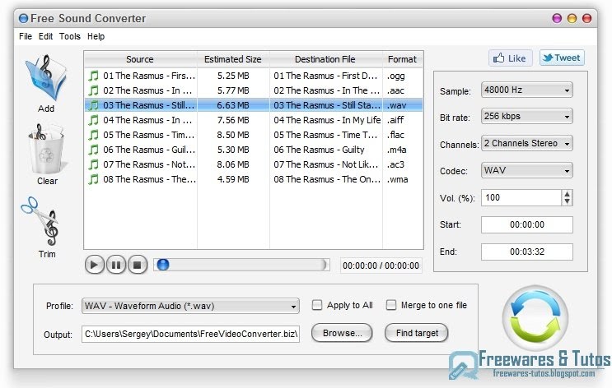Pause playback with the Pause button
Viewport: 612px width, 388px height.
[x=116, y=265]
